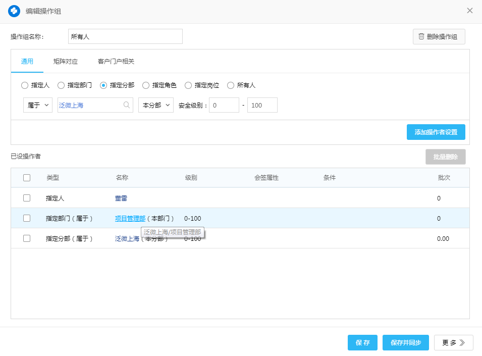This screenshot has width=482, height=356.
Task: Choose the 指定角色 radio button
Action: [x=146, y=85]
